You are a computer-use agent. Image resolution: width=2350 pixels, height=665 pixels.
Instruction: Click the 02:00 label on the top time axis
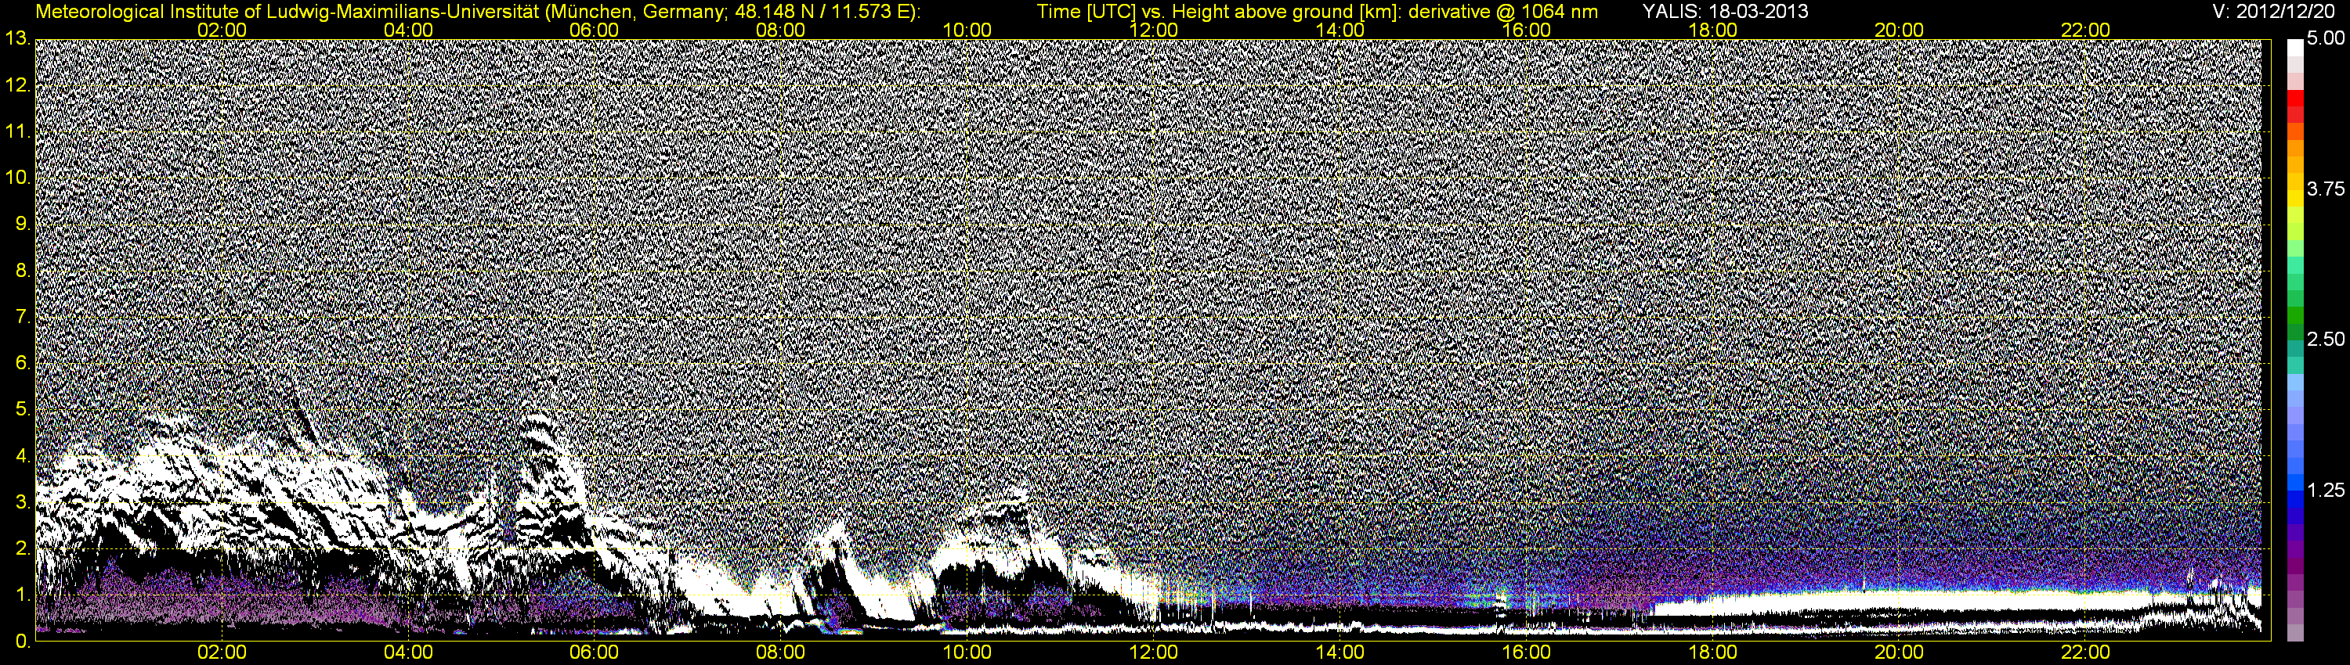[222, 30]
